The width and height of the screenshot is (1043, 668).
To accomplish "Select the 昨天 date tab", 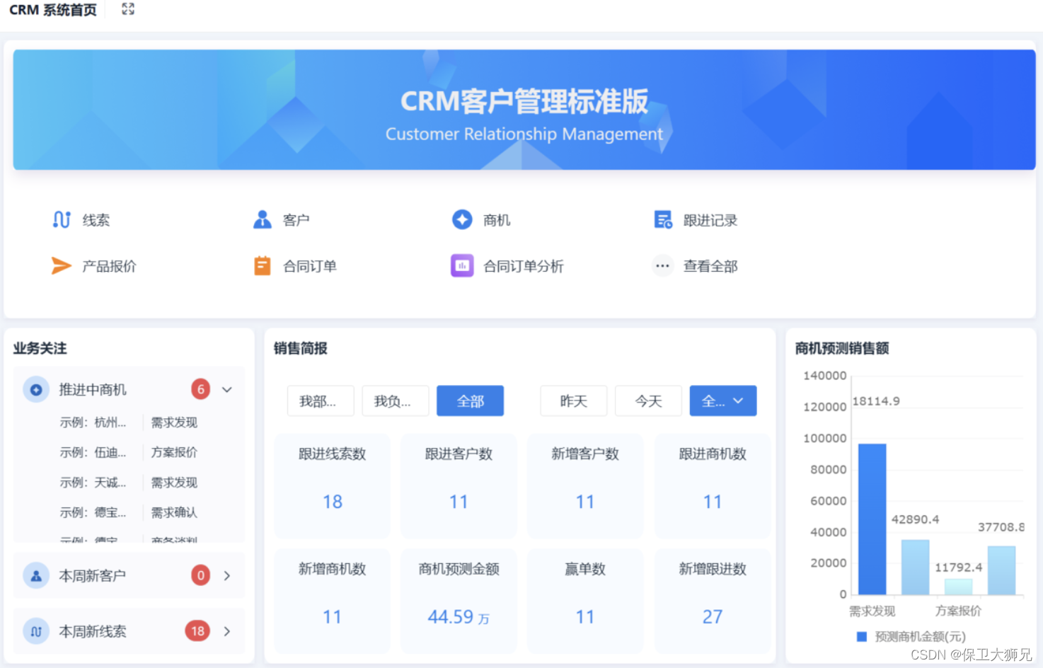I will pyautogui.click(x=574, y=401).
